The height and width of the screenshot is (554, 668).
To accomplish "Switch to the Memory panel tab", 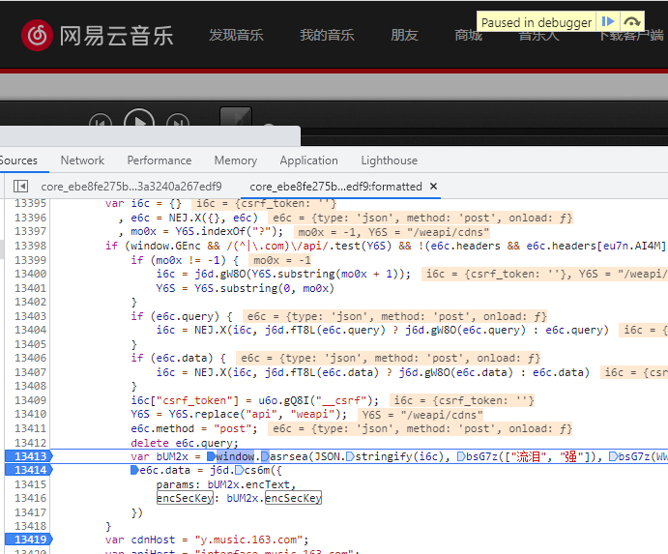I will pyautogui.click(x=236, y=160).
